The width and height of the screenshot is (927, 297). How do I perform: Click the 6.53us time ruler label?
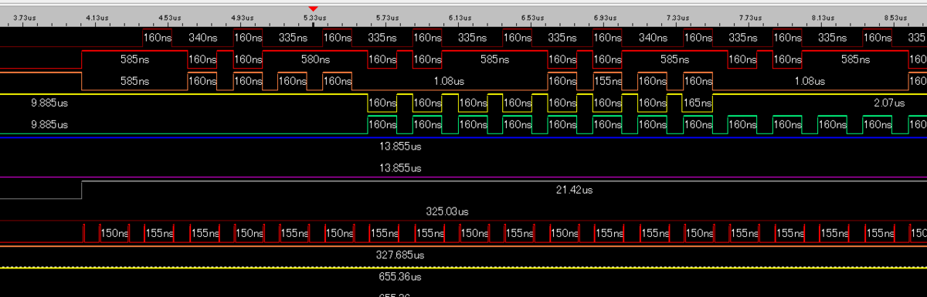point(532,17)
